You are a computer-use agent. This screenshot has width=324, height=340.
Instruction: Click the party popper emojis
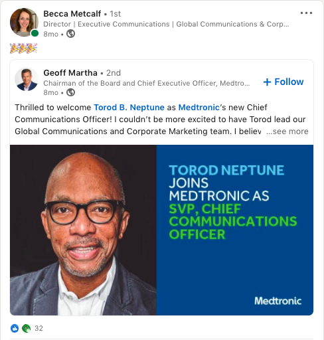pos(23,48)
